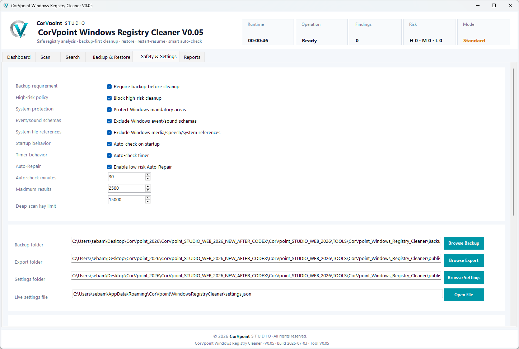Decrease Deep scan key limit value

pyautogui.click(x=148, y=202)
